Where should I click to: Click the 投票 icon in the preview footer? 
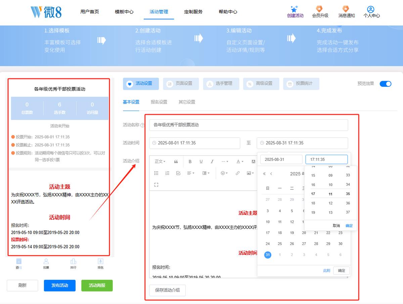point(46,261)
